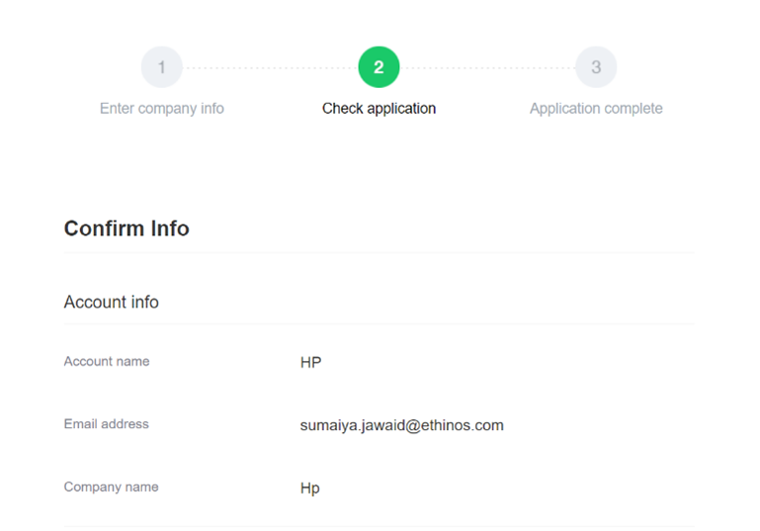Click the company name value 'Hp'
The width and height of the screenshot is (760, 531).
309,488
